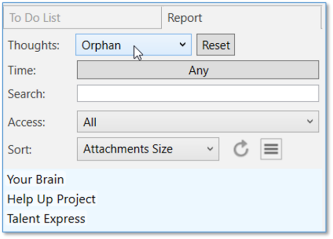The width and height of the screenshot is (333, 239).
Task: Select the Help Up Project result
Action: click(51, 199)
